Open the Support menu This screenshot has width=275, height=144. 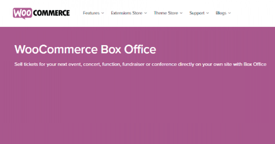click(x=197, y=13)
